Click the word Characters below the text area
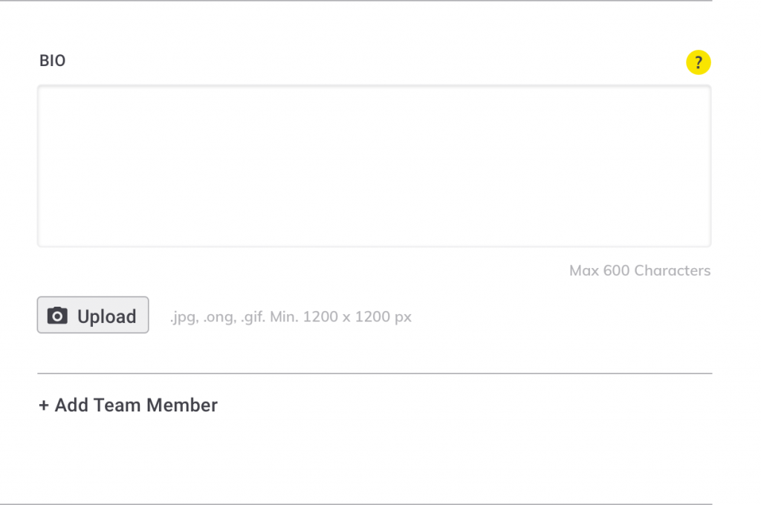 tap(672, 270)
